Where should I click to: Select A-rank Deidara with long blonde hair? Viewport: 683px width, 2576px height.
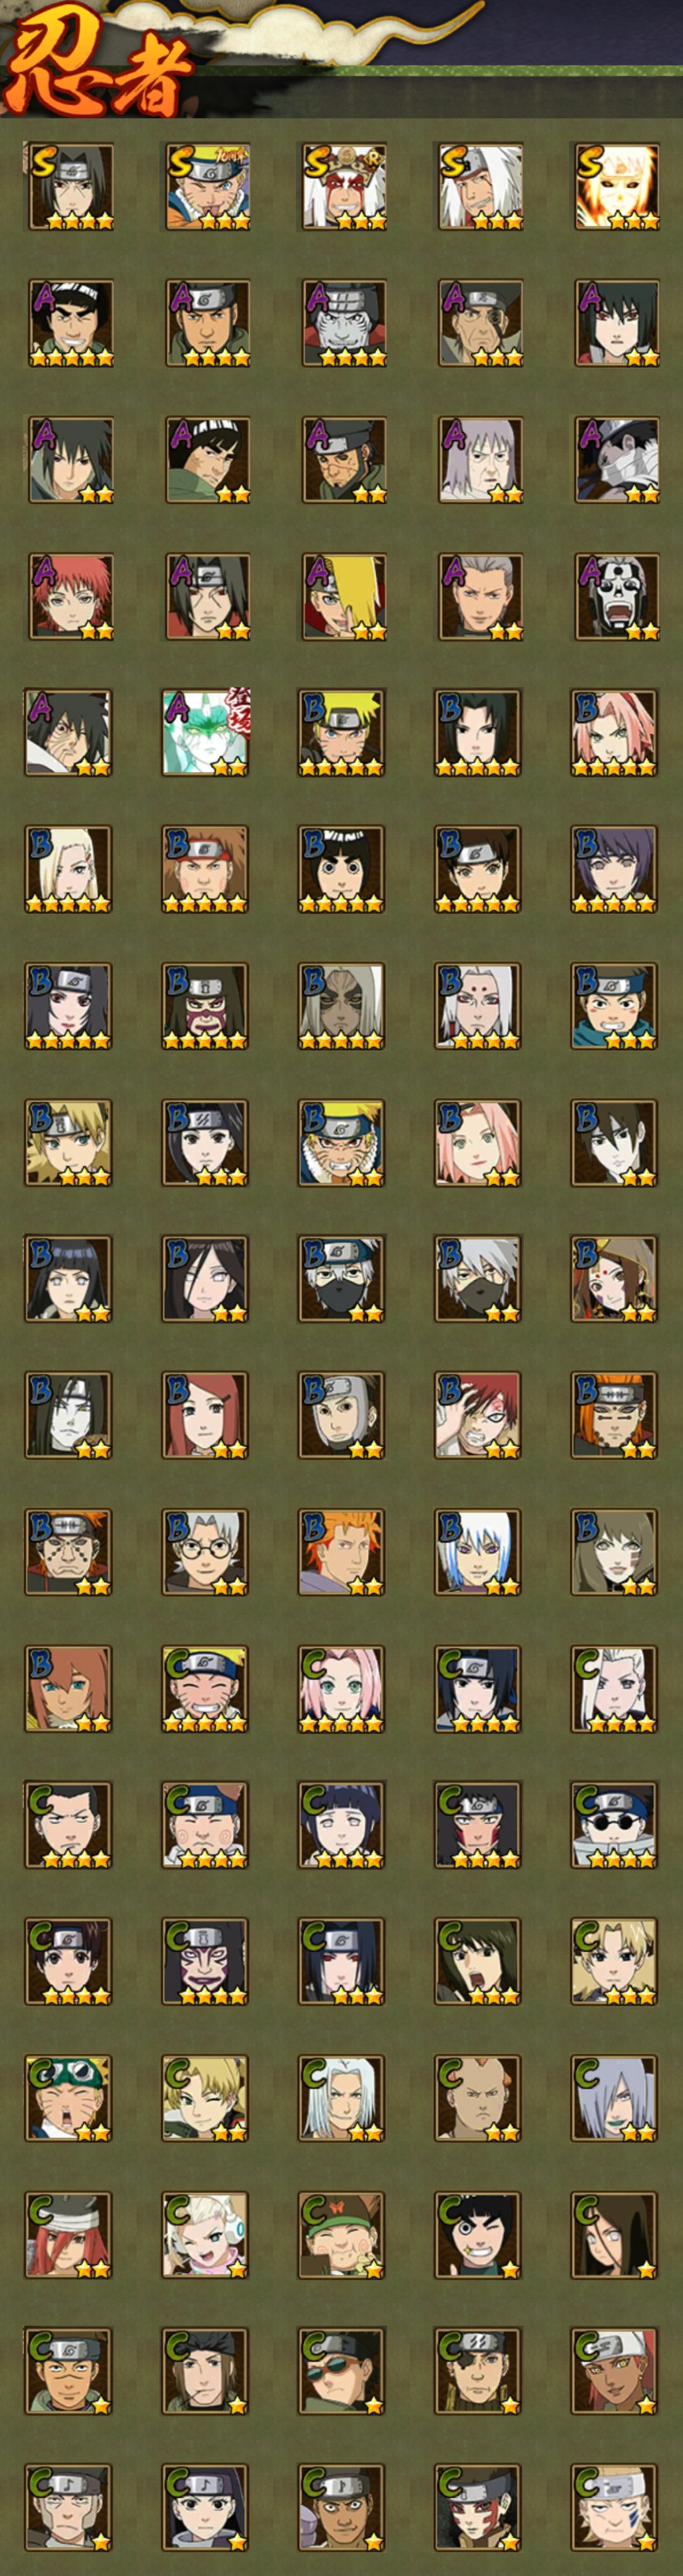coord(342,596)
